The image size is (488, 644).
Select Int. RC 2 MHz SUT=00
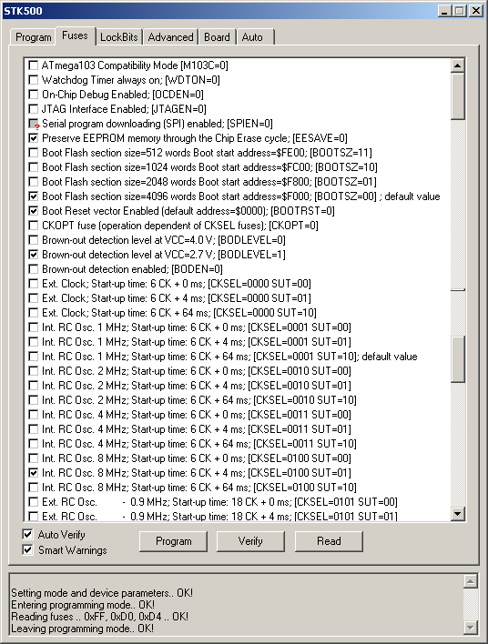point(33,371)
